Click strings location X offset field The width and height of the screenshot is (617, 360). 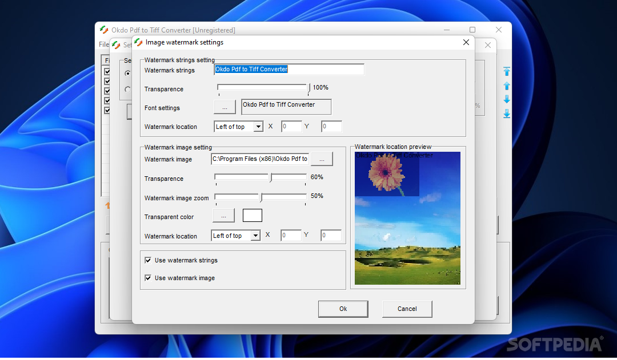tap(291, 127)
